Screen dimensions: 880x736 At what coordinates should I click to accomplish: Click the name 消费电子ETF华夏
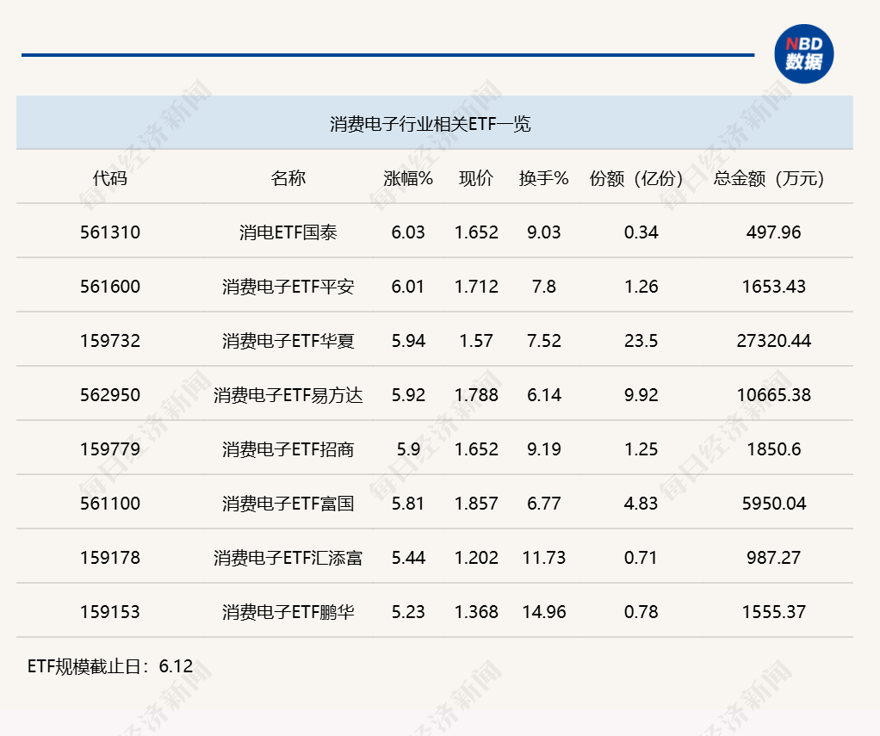coord(288,341)
